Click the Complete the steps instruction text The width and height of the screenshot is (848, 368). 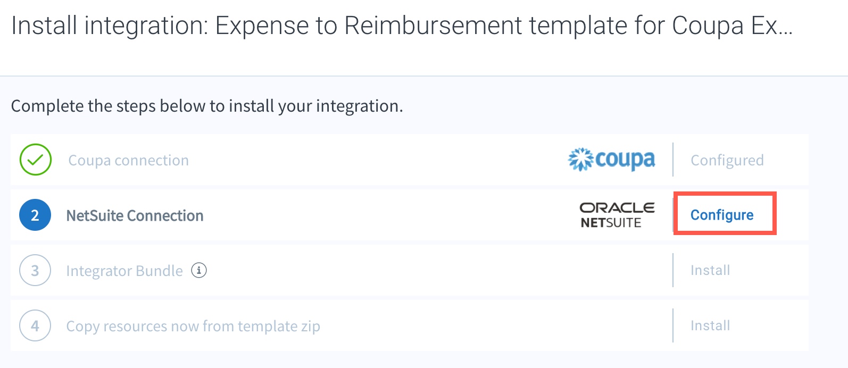[x=207, y=106]
